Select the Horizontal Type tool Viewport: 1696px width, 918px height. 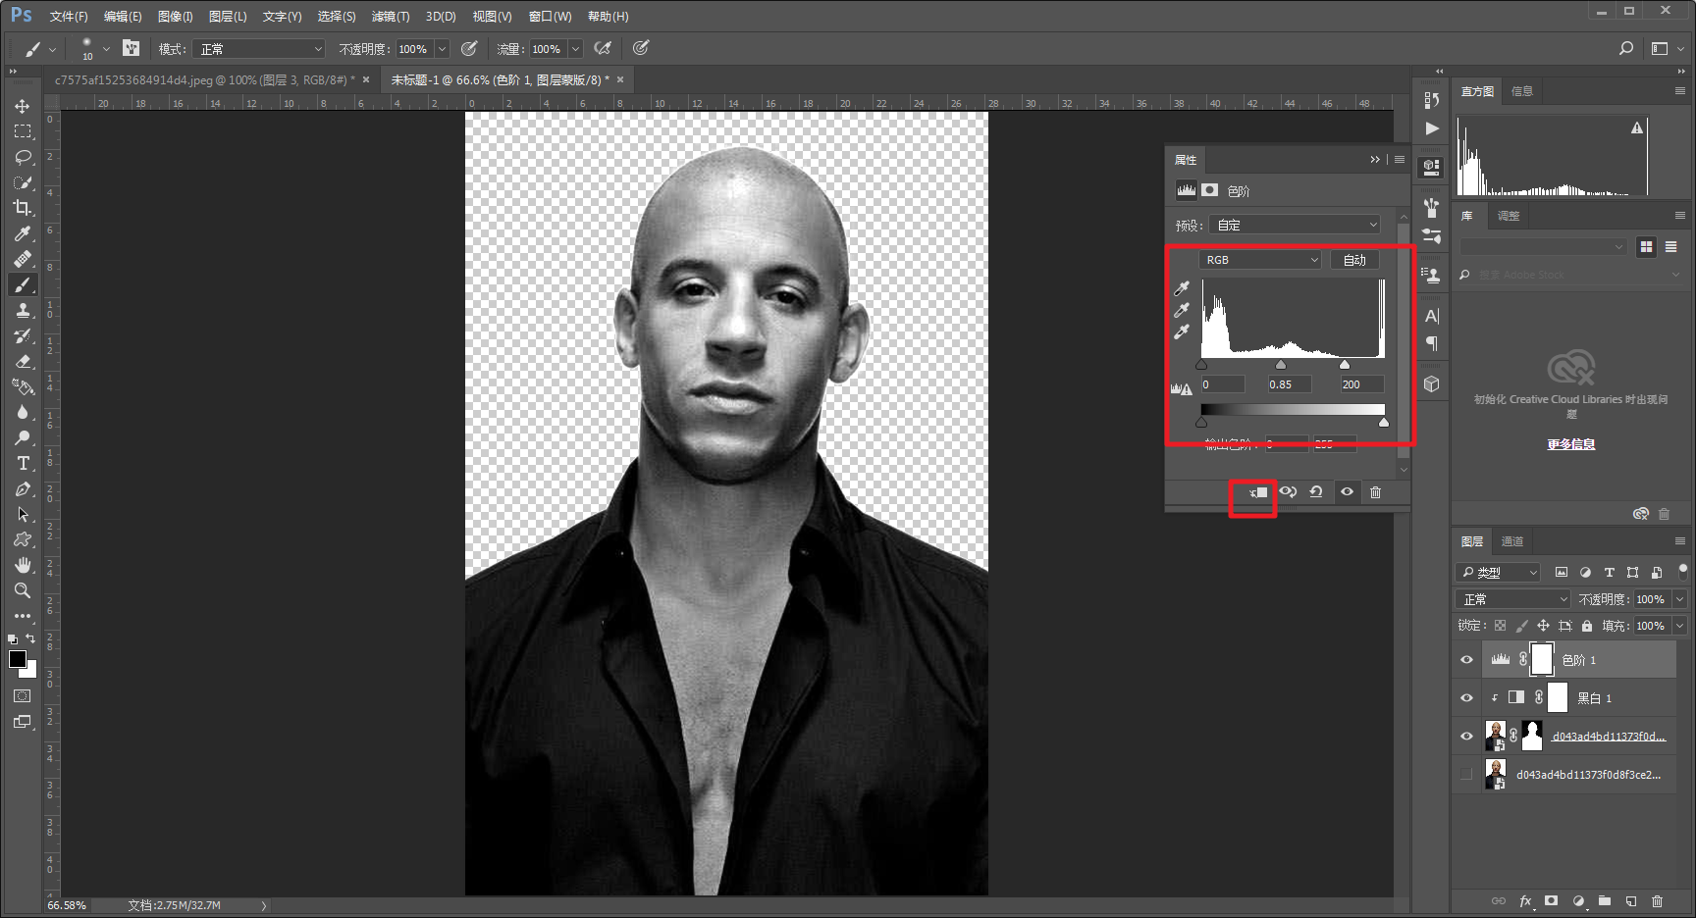coord(23,463)
